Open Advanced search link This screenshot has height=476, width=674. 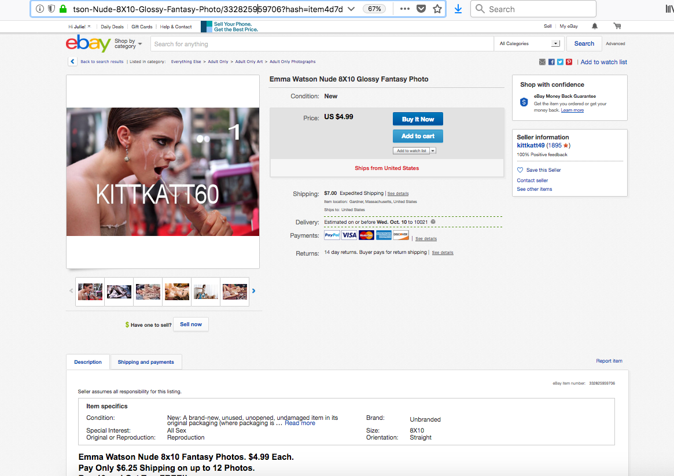point(616,43)
